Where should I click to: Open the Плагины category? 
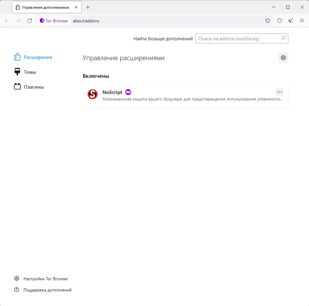29,87
